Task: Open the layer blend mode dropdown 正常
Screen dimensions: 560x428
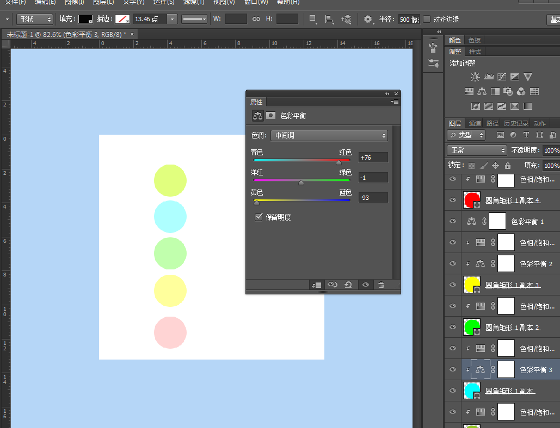Action: [x=477, y=150]
